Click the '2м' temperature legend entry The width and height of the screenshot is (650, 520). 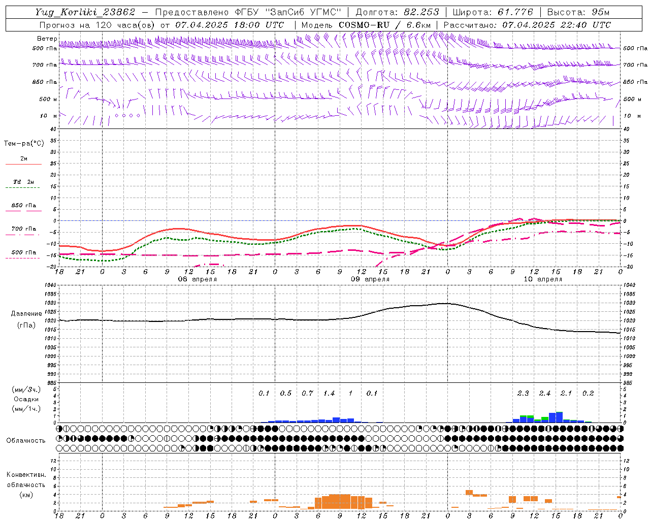tap(24, 159)
